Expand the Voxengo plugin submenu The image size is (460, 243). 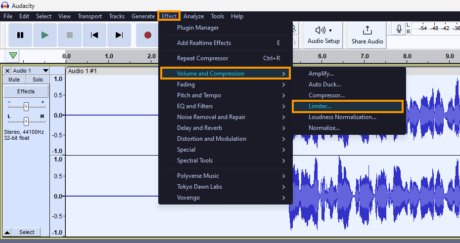(226, 198)
